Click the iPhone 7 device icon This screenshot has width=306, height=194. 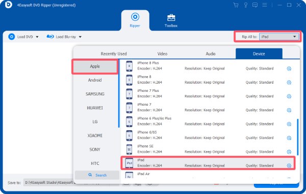click(129, 108)
